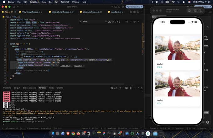Viewport: 213px width, 138px height.
Task: Click the master branch in status bar
Action: (10, 128)
